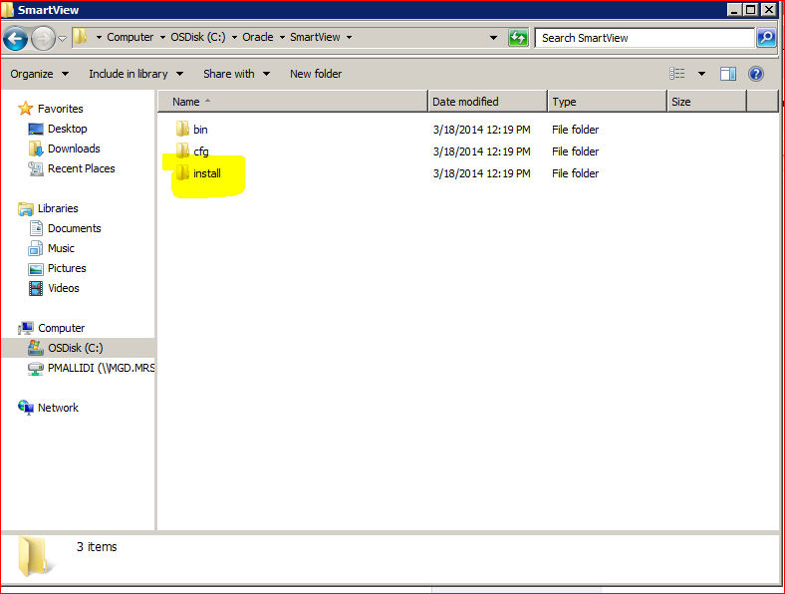Click the Music library icon
This screenshot has width=785, height=594.
click(36, 248)
